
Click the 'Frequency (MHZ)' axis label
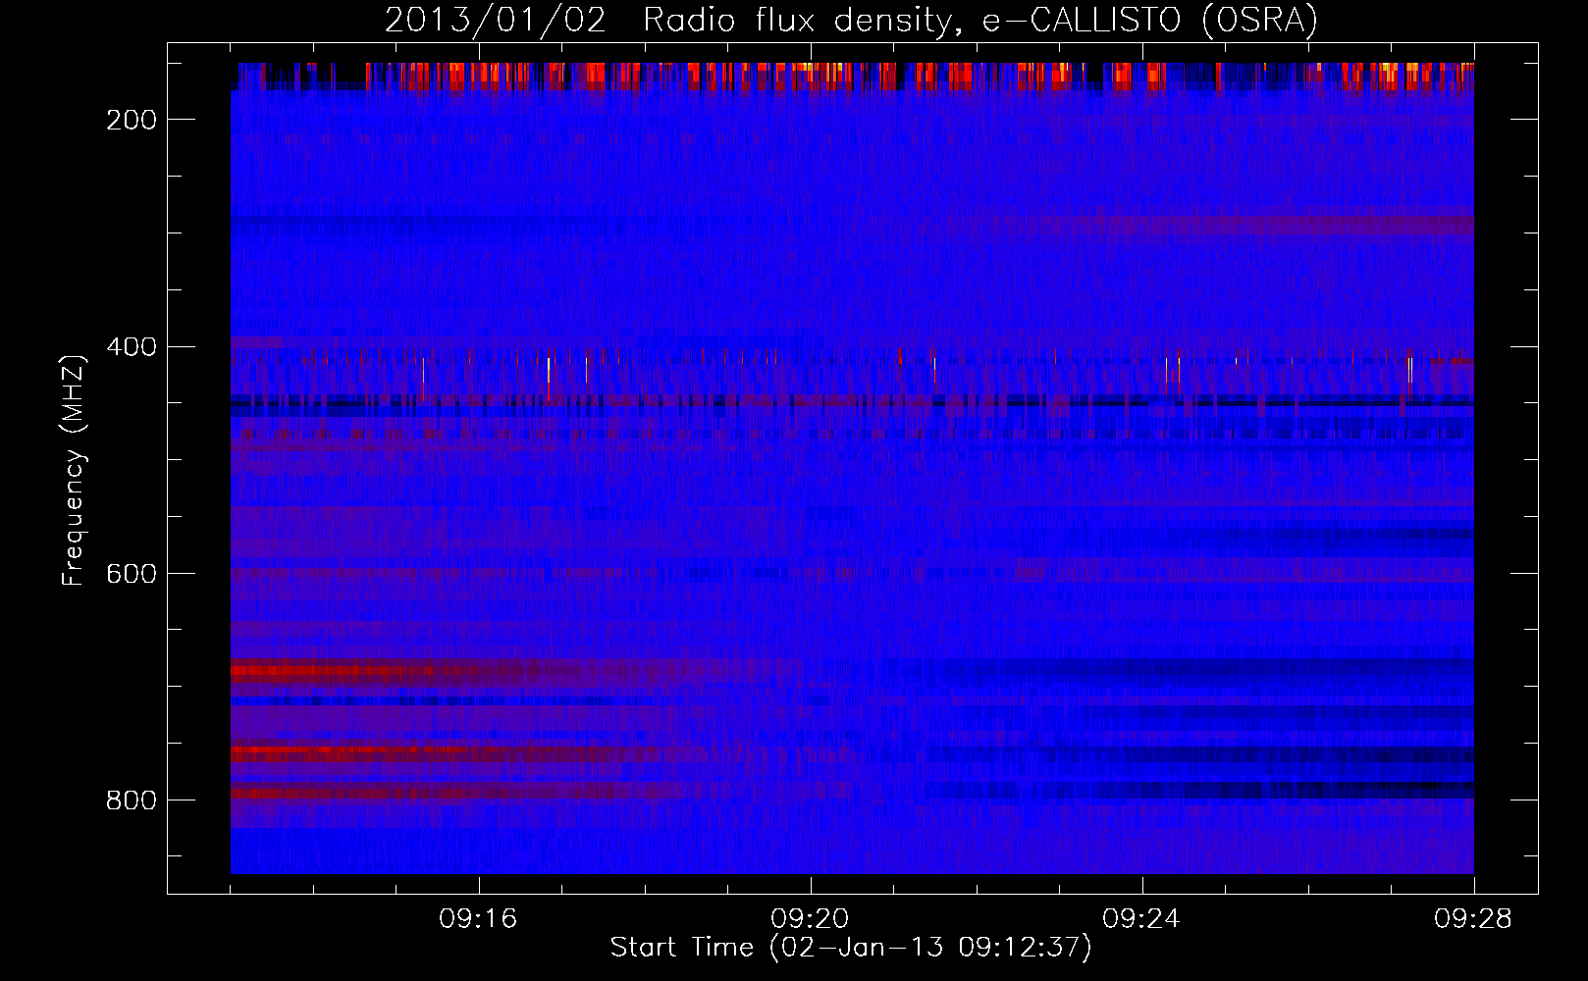click(74, 470)
